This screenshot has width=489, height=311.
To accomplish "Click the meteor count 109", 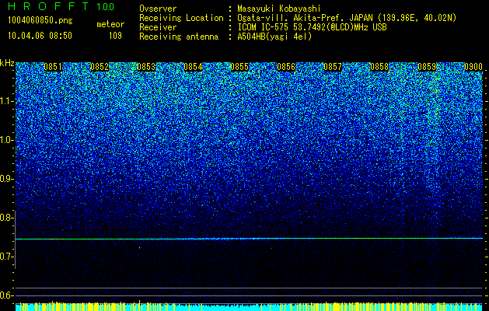I will click(x=115, y=36).
